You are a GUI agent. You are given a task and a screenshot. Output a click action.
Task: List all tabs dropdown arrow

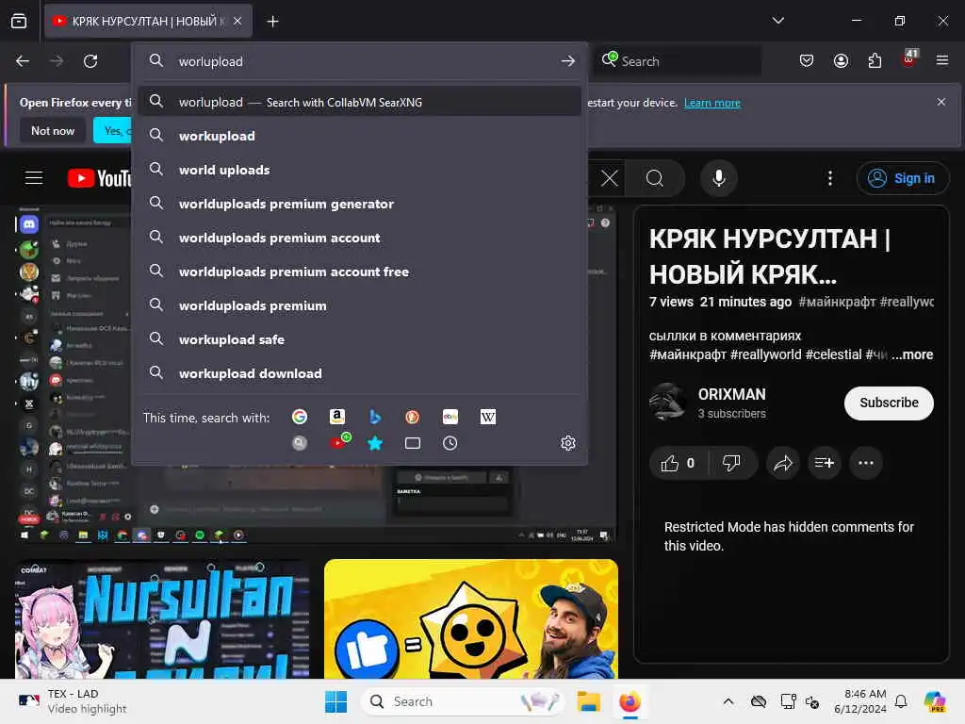pos(777,21)
